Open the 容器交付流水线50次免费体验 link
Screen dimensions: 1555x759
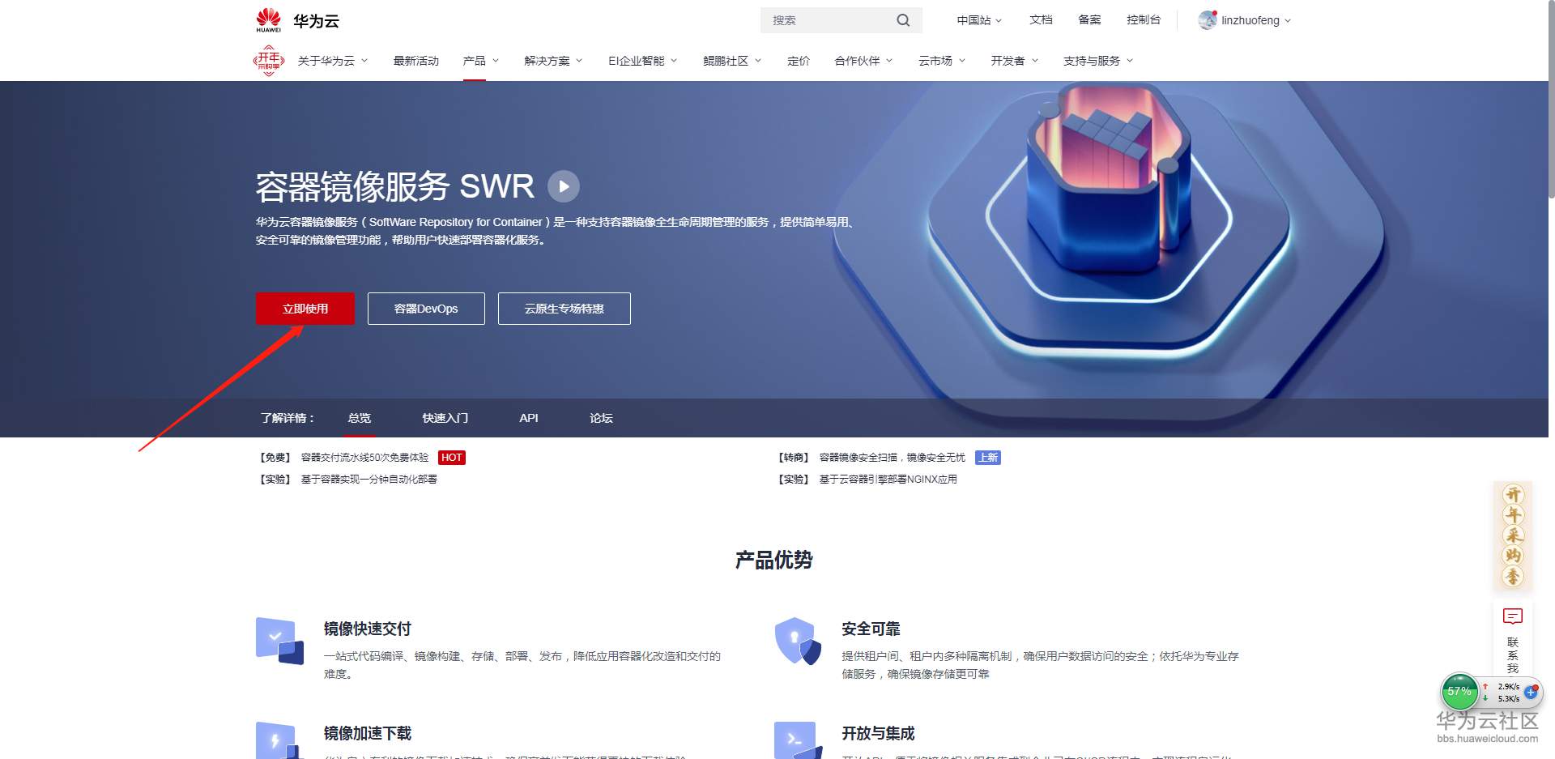pos(365,458)
